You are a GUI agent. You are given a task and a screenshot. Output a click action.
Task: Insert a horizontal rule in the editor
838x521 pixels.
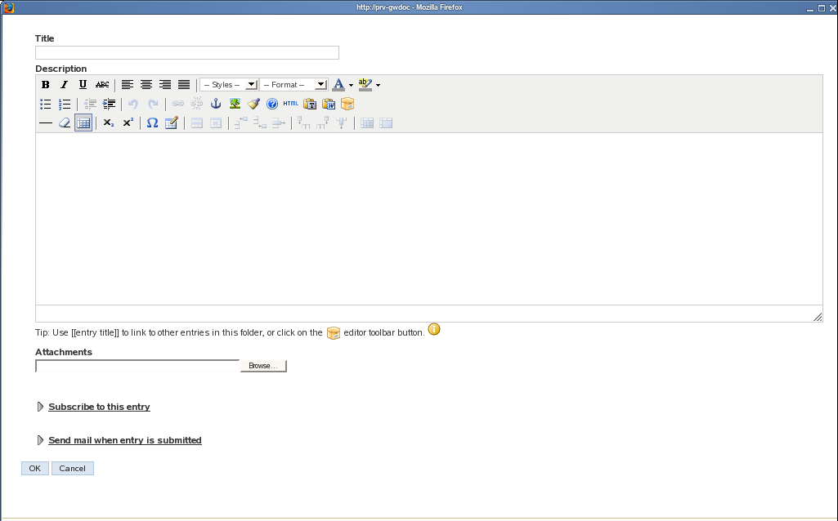point(46,122)
